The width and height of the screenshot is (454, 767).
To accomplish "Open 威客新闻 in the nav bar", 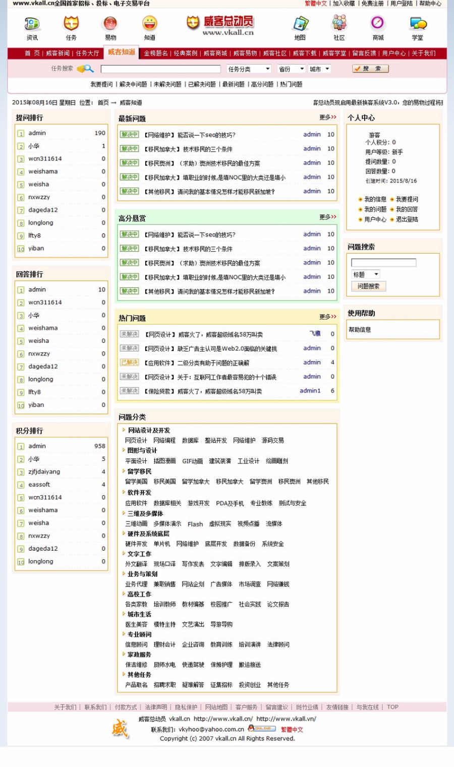I will pyautogui.click(x=58, y=53).
